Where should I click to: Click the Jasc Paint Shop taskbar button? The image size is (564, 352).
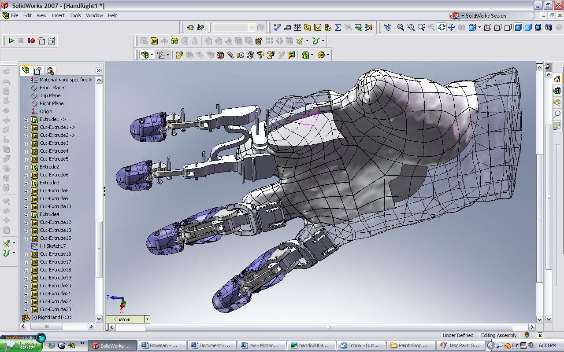click(461, 345)
